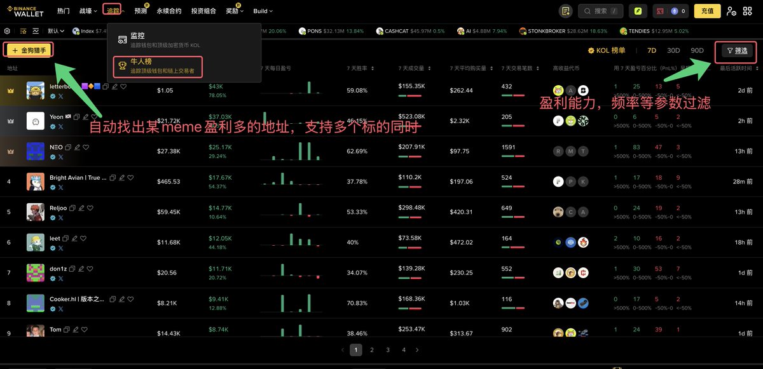763x369 pixels.
Task: Open the CASHCAT ticker token
Action: tap(411, 30)
